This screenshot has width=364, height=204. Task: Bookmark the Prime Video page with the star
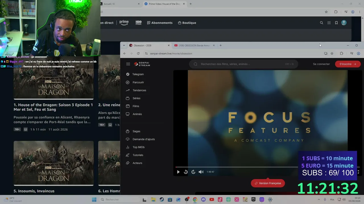point(326,12)
